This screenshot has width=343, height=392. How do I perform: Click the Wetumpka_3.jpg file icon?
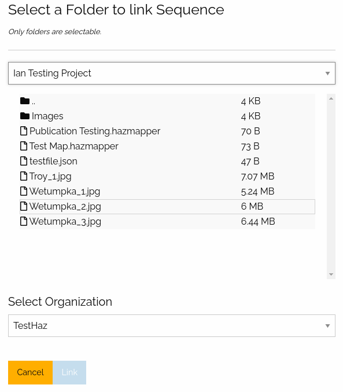click(24, 221)
